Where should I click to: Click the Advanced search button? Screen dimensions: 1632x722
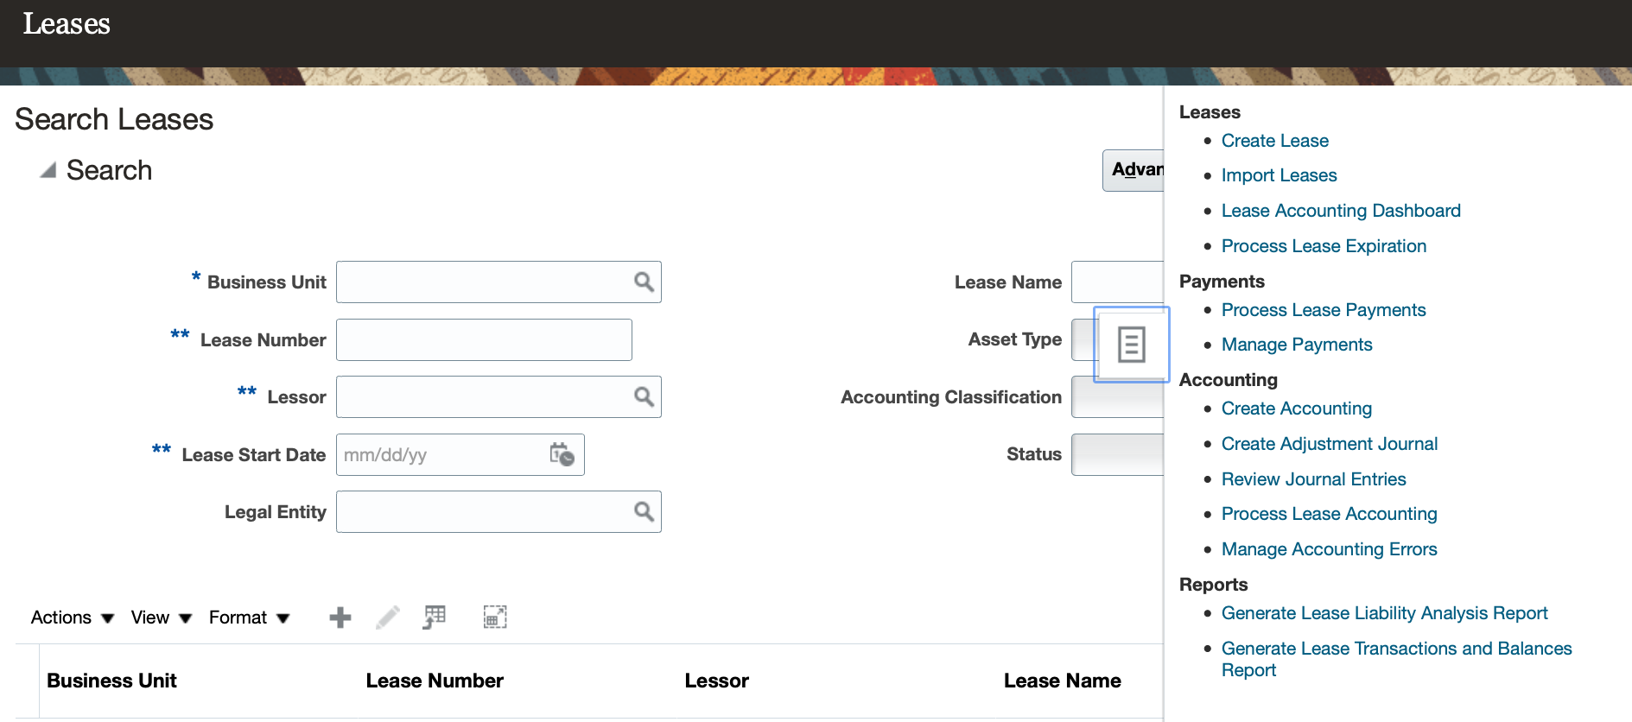[1134, 170]
